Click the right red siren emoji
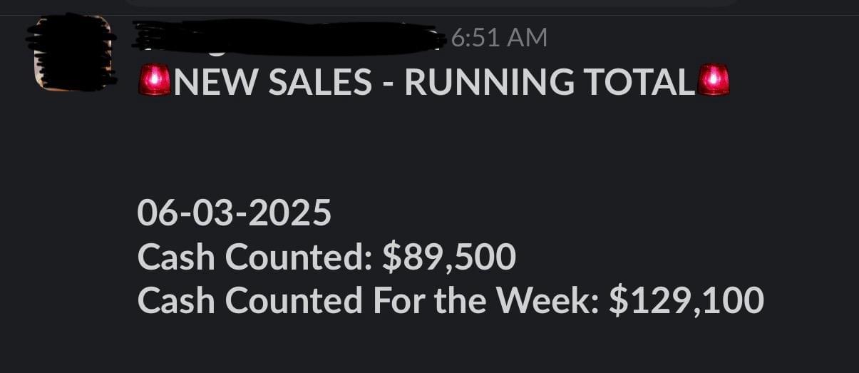The image size is (859, 373). pyautogui.click(x=714, y=80)
